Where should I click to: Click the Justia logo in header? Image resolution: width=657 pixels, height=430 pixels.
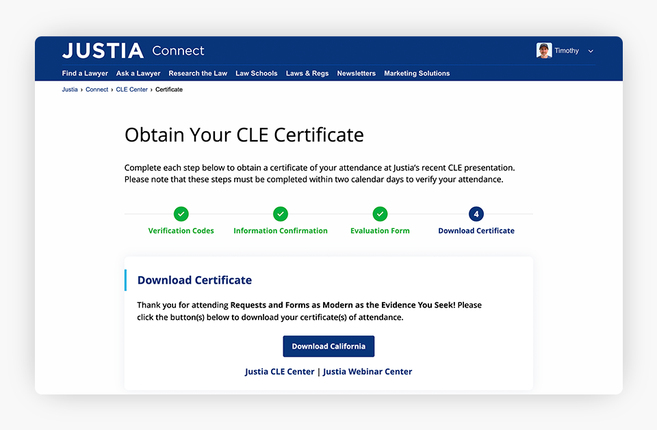[103, 51]
